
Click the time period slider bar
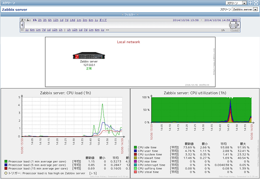[233, 25]
